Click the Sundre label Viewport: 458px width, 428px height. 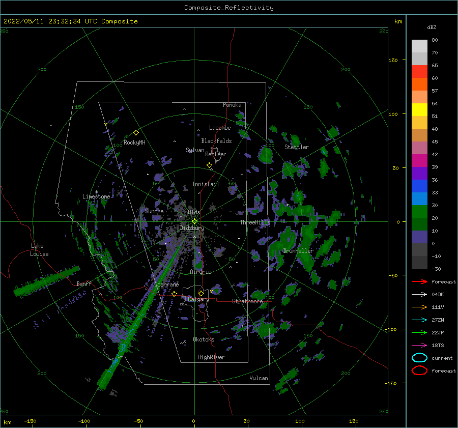[154, 211]
